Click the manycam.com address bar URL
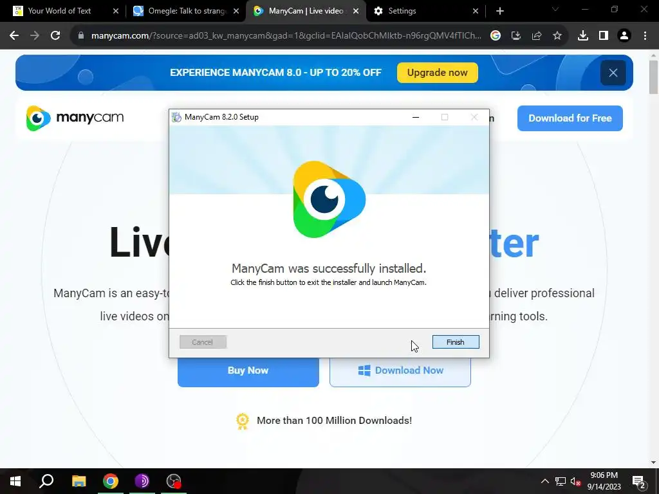 tap(286, 36)
